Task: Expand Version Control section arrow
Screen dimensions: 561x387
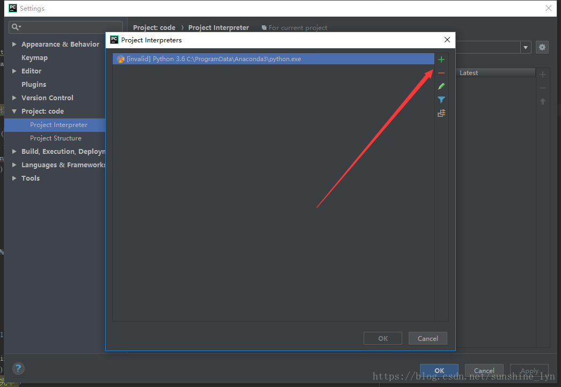Action: tap(14, 98)
